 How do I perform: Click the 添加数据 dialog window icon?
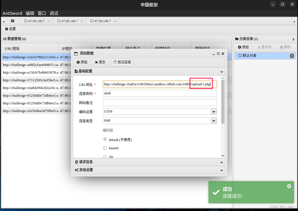click(76, 54)
